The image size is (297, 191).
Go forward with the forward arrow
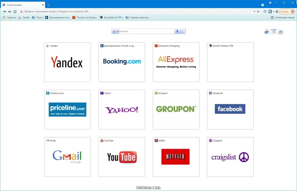10,11
